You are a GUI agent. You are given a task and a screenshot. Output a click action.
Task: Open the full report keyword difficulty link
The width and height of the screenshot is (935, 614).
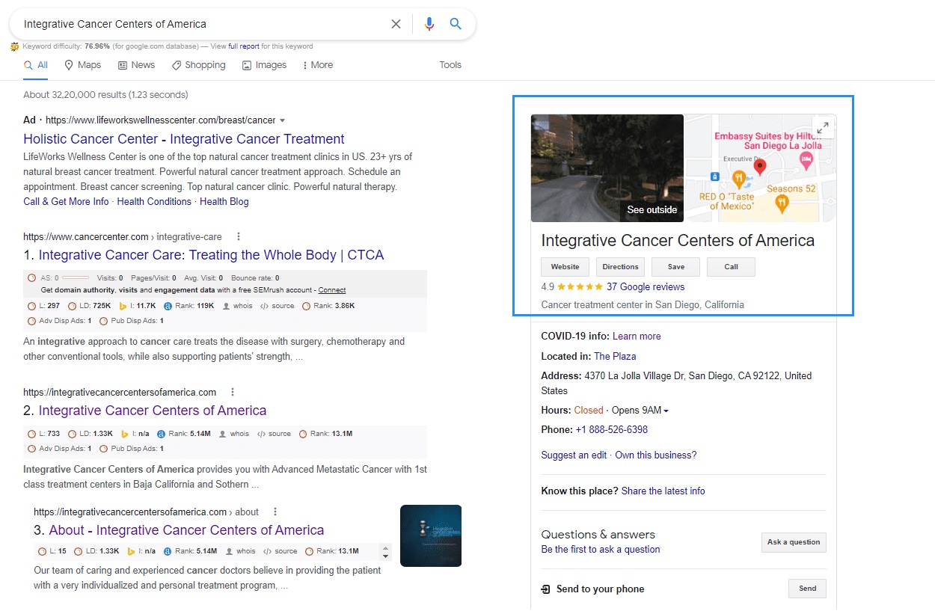tap(243, 46)
